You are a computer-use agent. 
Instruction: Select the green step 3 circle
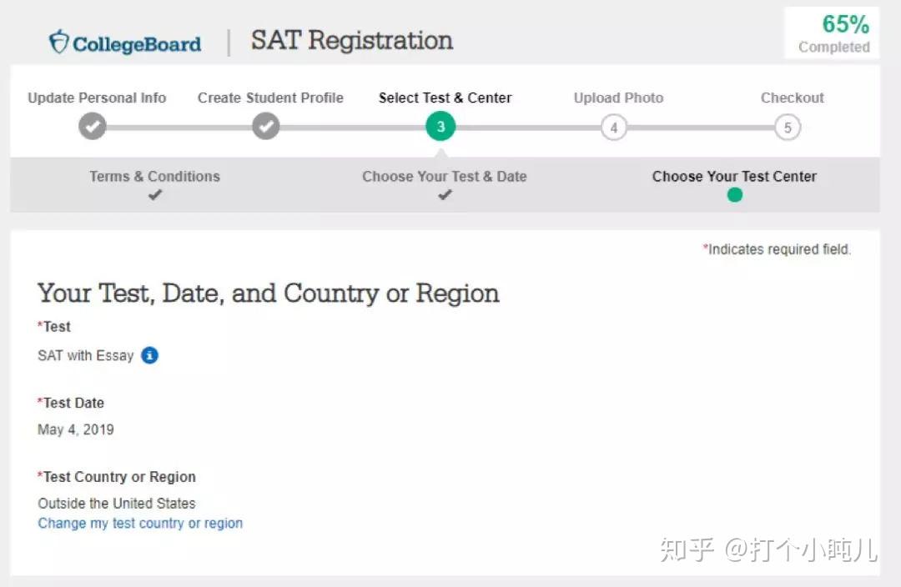click(440, 126)
